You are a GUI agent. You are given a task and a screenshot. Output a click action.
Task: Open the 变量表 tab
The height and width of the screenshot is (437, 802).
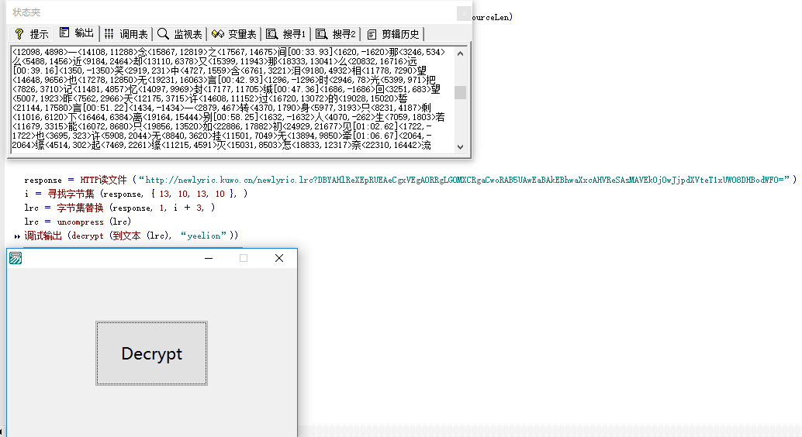234,34
